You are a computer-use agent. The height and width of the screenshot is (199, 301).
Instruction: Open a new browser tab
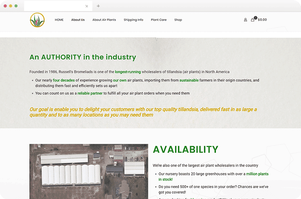pyautogui.click(x=98, y=6)
